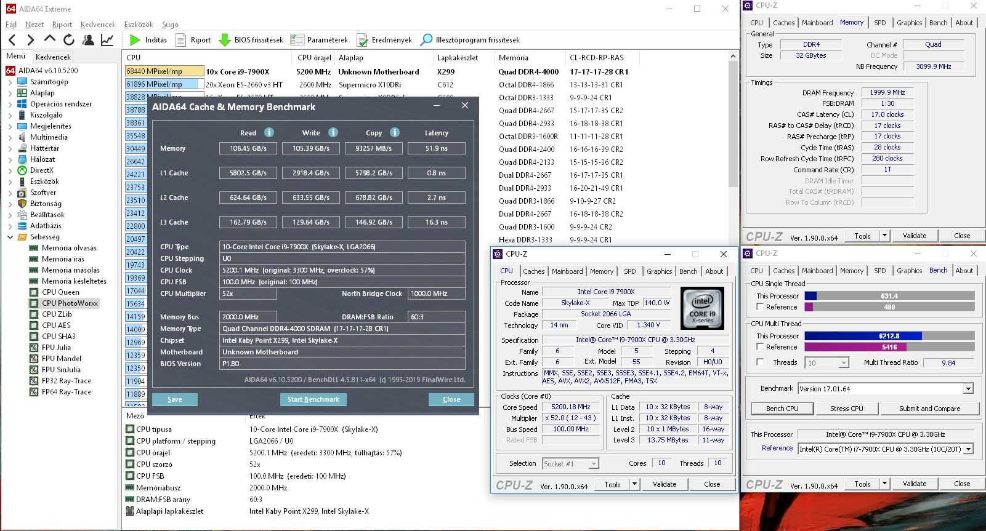Click Save in the benchmark dialog
986x531 pixels.
(175, 399)
